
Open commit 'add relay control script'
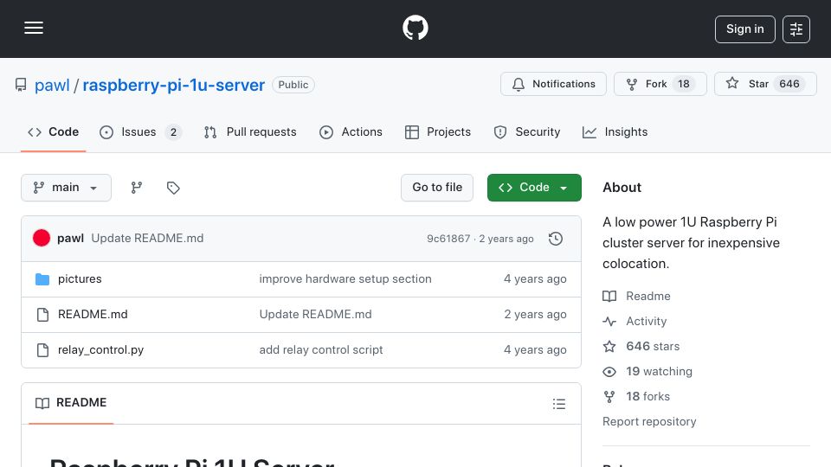click(x=320, y=350)
